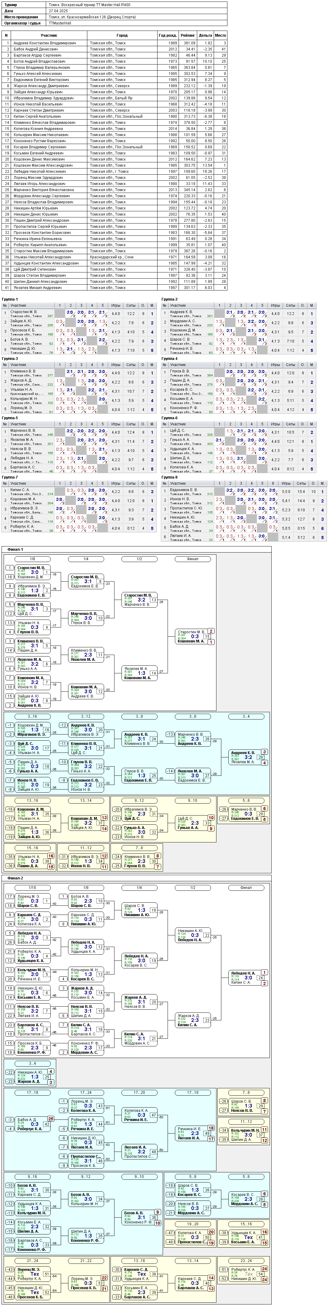Click the 'Группа-2' heading
This screenshot has height=1306, width=330.
click(x=169, y=299)
